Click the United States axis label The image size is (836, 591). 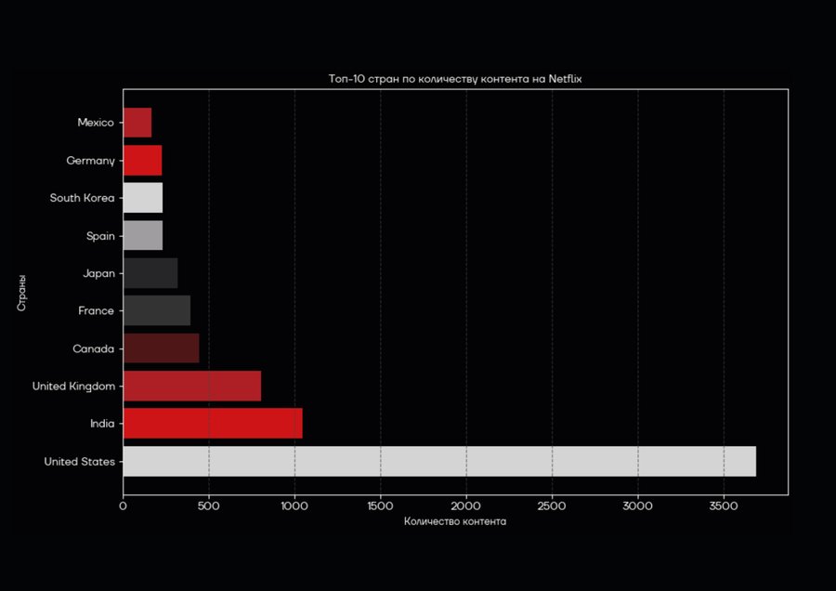(80, 462)
